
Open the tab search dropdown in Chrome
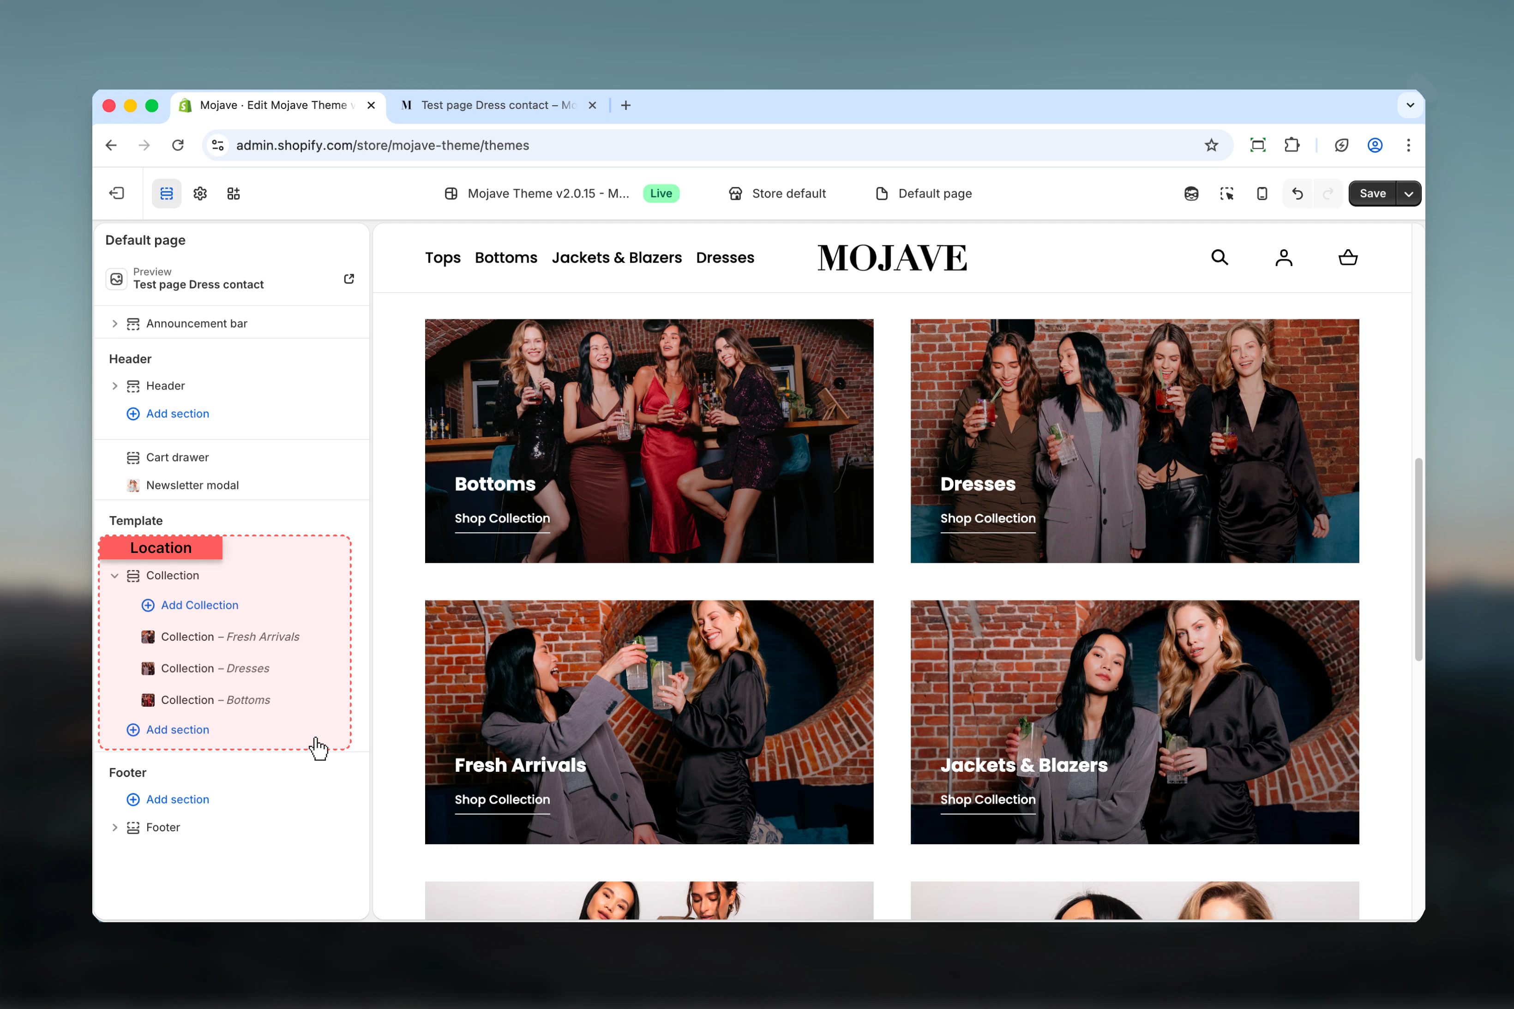1410,105
